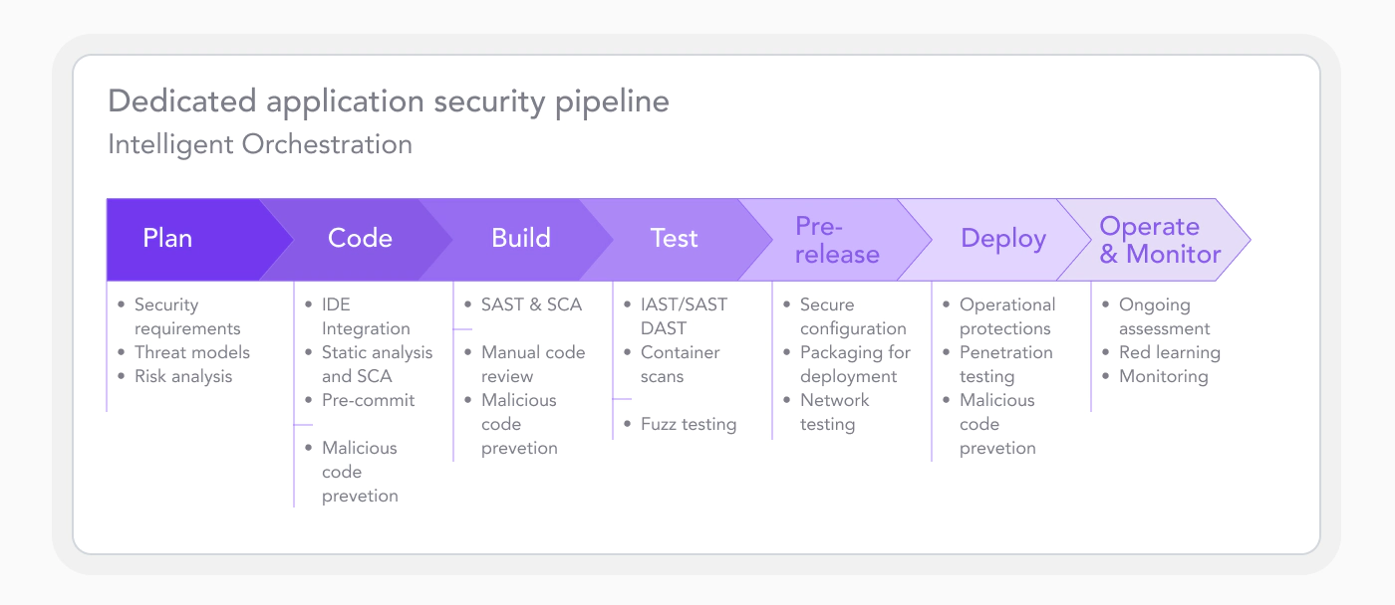Select the Pre-commit bullet item
The height and width of the screenshot is (605, 1395).
pos(368,400)
